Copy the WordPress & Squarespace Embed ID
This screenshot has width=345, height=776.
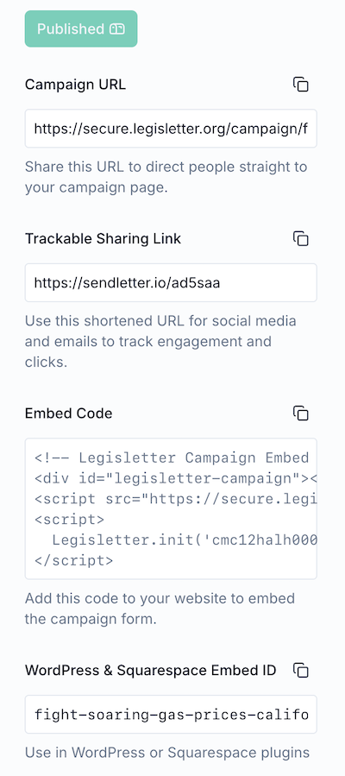[300, 671]
